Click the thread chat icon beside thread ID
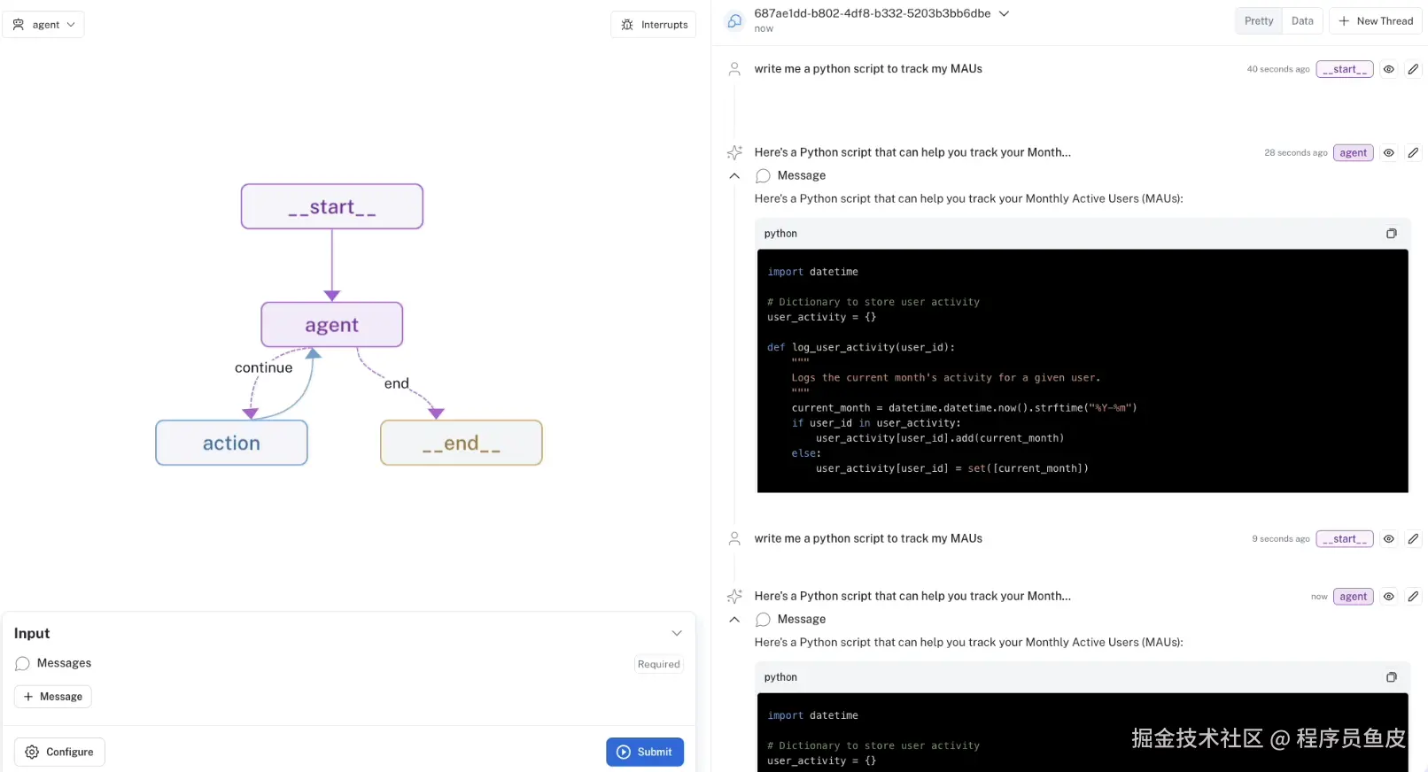 (734, 21)
